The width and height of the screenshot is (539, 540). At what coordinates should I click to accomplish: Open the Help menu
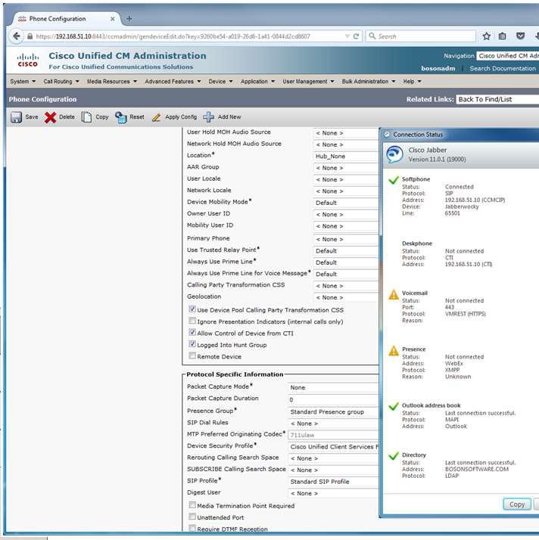click(412, 82)
